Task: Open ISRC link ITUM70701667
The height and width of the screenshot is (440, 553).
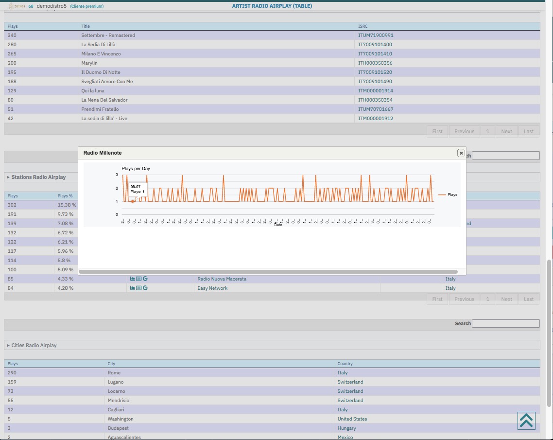Action: click(376, 109)
